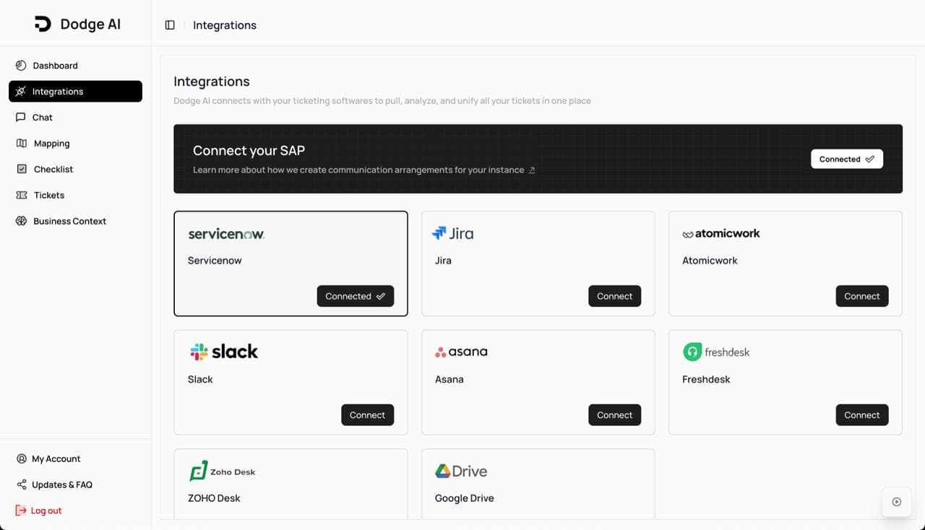Open the Tickets icon in sidebar
The height and width of the screenshot is (530, 925).
coord(22,195)
